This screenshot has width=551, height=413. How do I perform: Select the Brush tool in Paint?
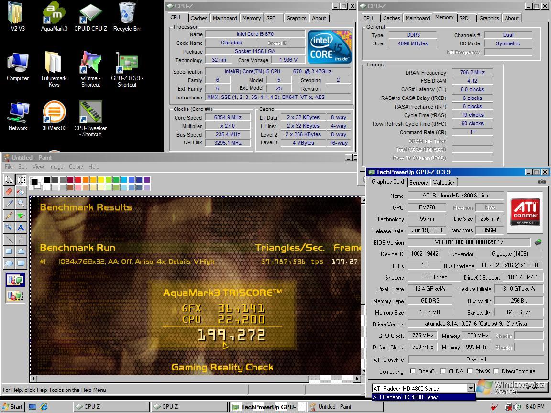coord(21,215)
